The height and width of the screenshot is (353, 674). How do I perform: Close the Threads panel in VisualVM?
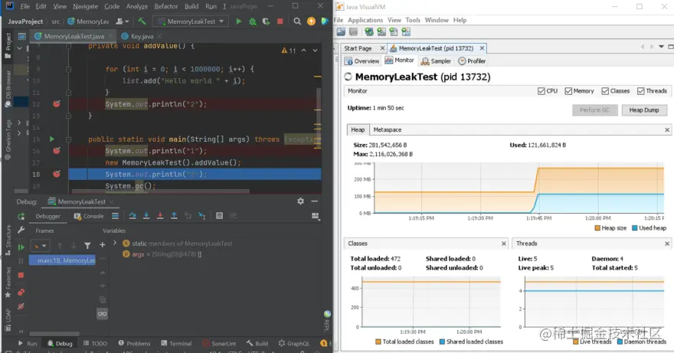point(667,244)
